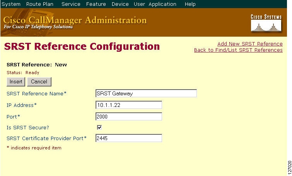Click the Insert button

pos(16,82)
